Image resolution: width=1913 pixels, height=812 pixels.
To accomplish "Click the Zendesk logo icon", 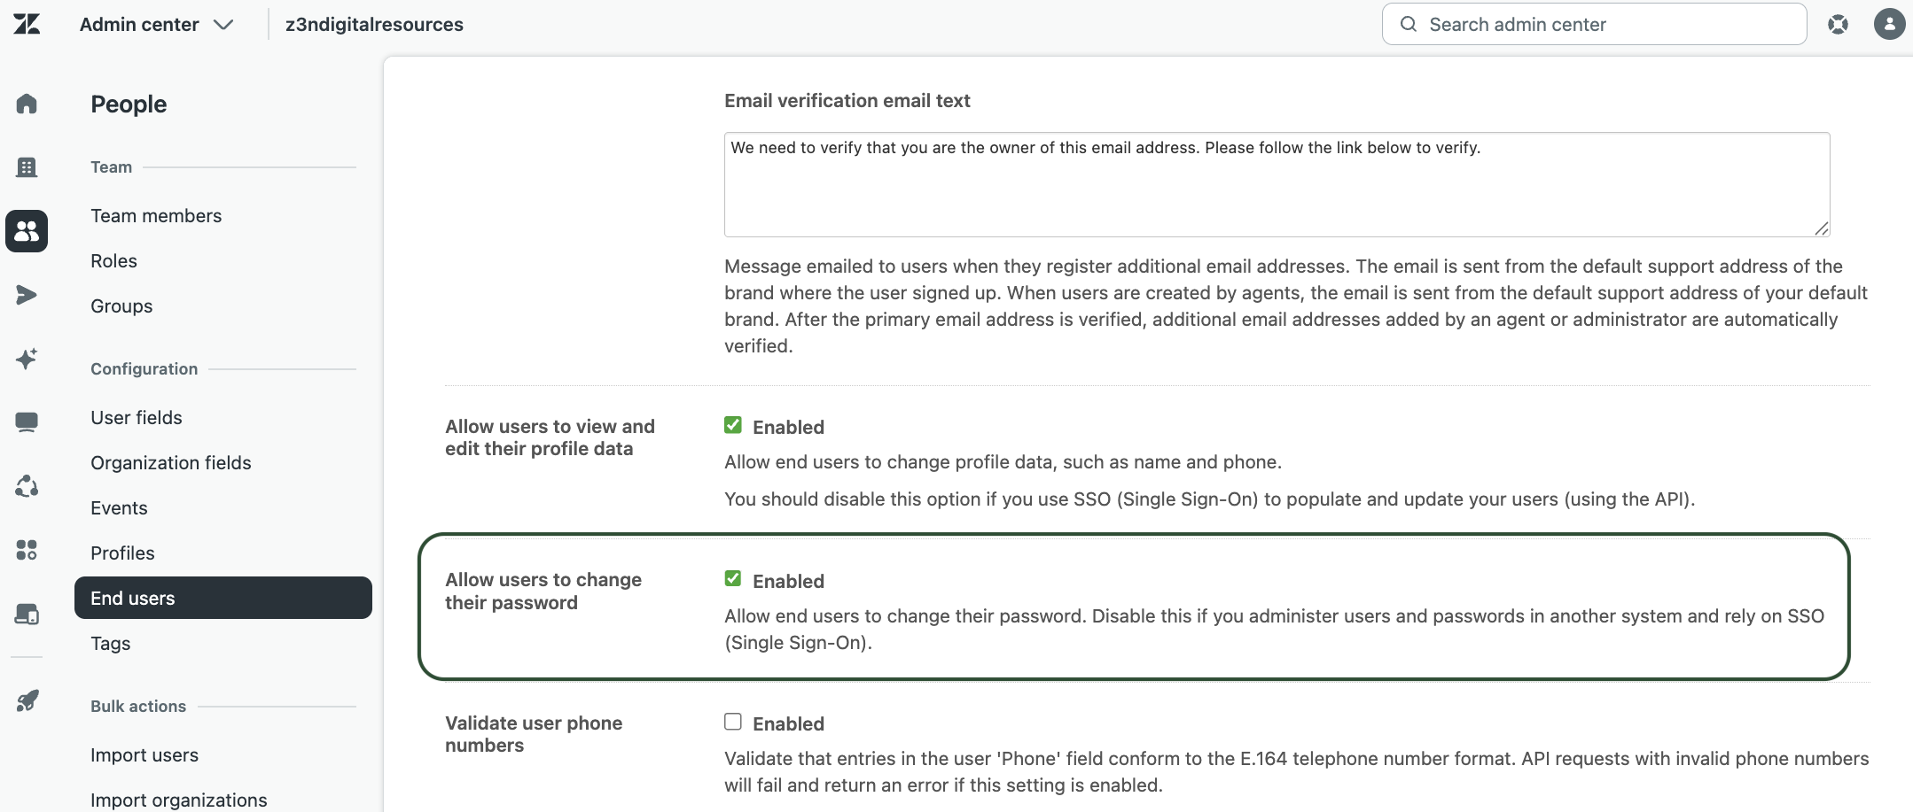I will (27, 24).
